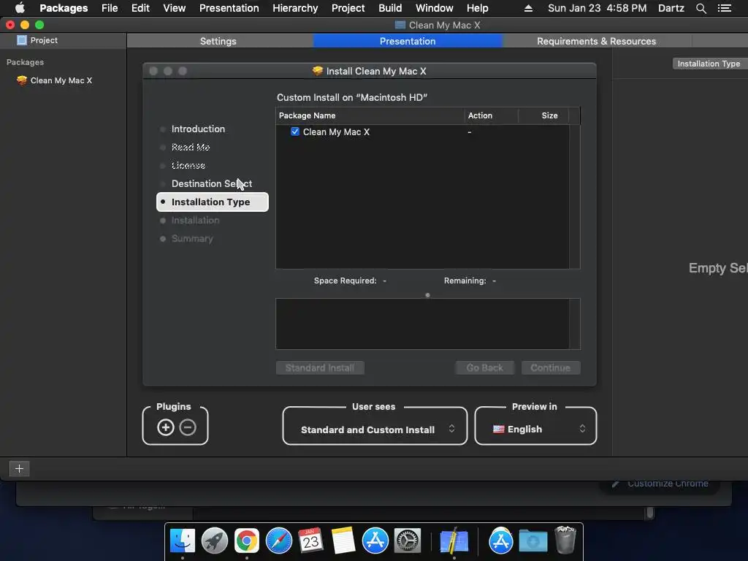
Task: Click the add package plus button at bottom left
Action: click(19, 468)
